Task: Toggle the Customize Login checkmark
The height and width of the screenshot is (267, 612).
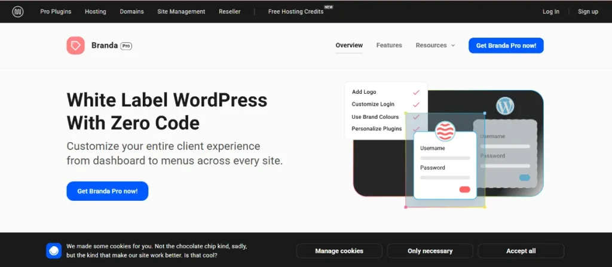Action: [416, 105]
